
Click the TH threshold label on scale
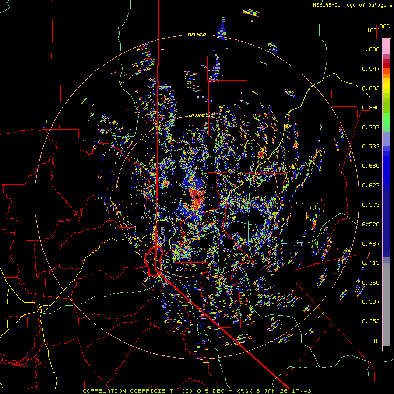[x=376, y=341]
